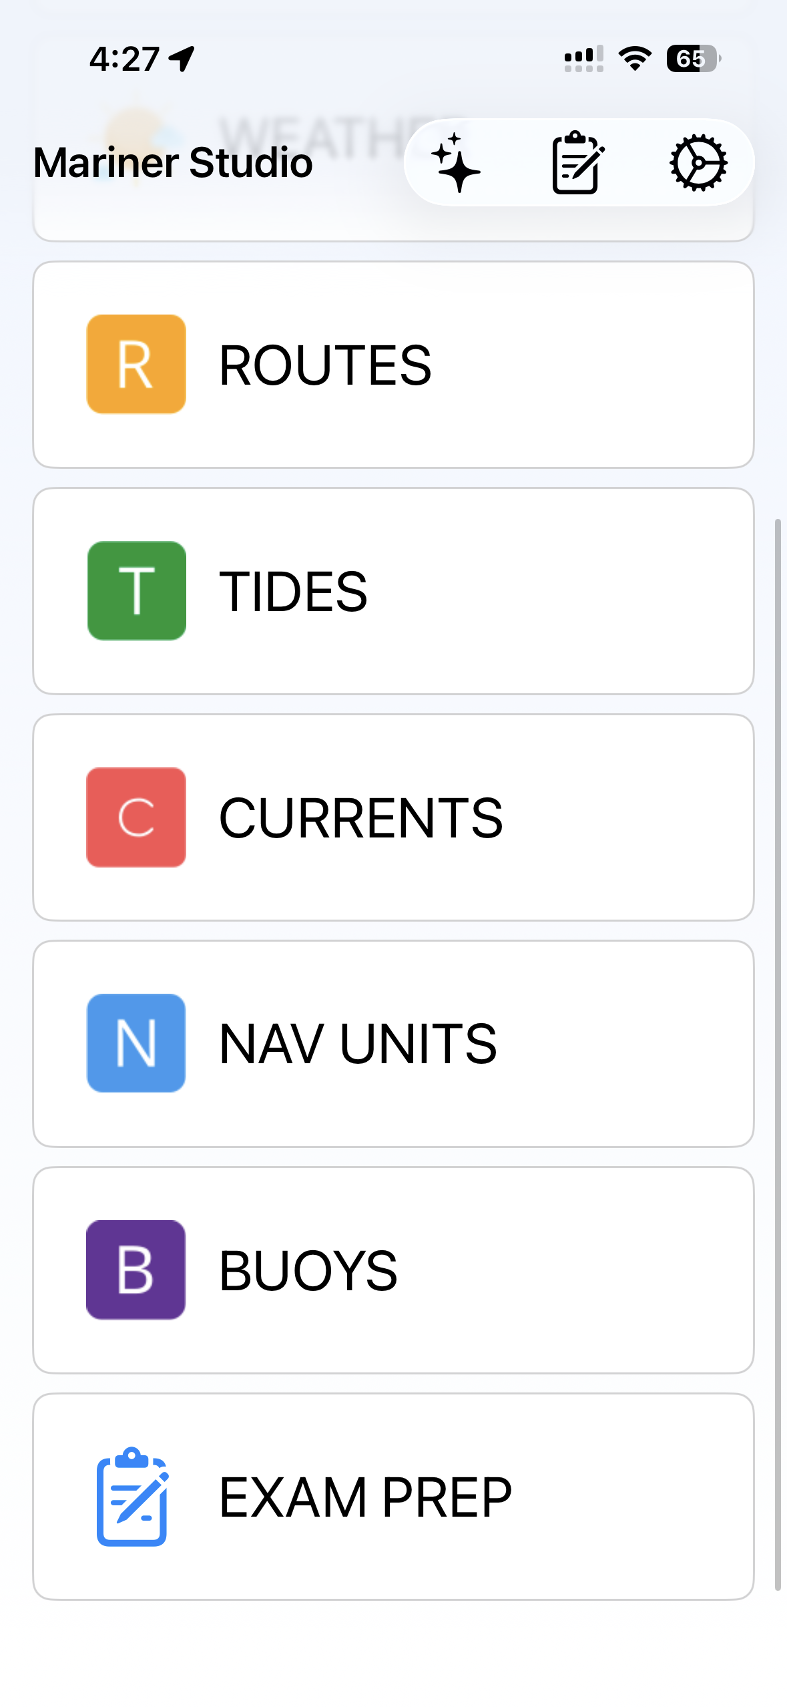Open settings via the gear icon

point(698,162)
